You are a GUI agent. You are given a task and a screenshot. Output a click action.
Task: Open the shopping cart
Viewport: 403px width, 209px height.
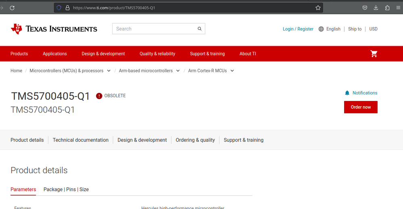coord(374,53)
